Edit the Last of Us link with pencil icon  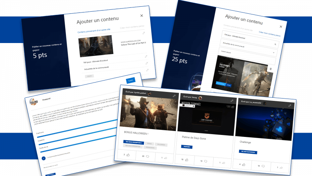point(144,33)
